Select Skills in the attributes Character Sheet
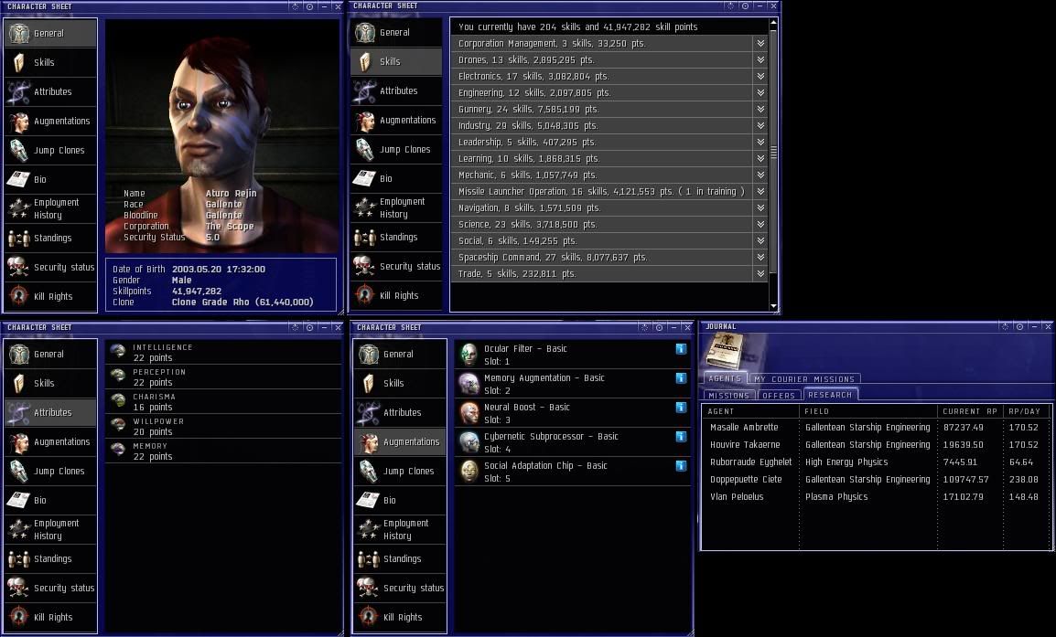1056x637 pixels. click(50, 384)
